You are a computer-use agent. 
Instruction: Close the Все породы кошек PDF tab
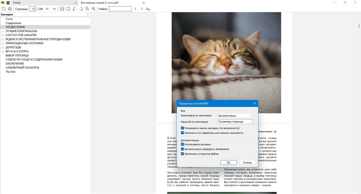click(143, 3)
